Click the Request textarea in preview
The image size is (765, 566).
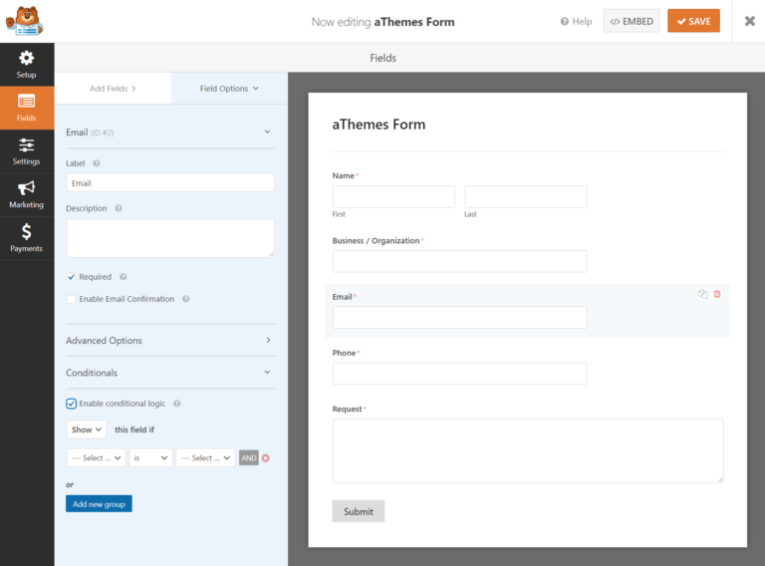pyautogui.click(x=528, y=450)
